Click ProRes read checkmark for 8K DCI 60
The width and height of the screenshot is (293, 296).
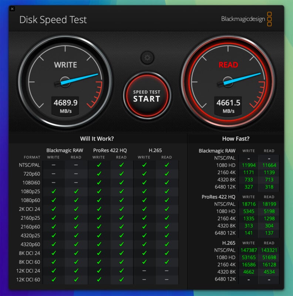pos(121,262)
